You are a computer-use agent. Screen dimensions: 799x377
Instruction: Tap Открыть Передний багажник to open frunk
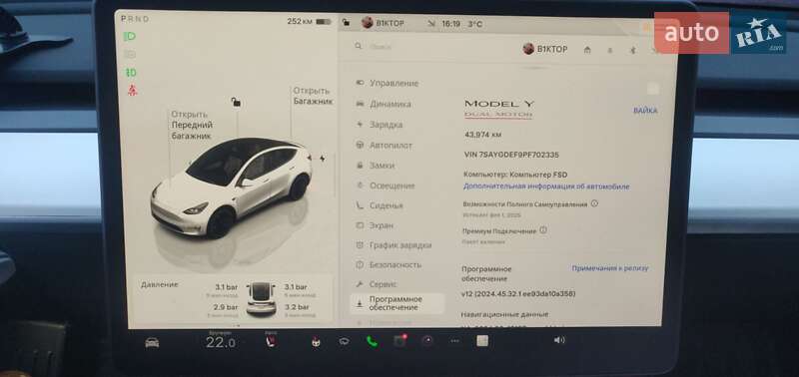[192, 125]
